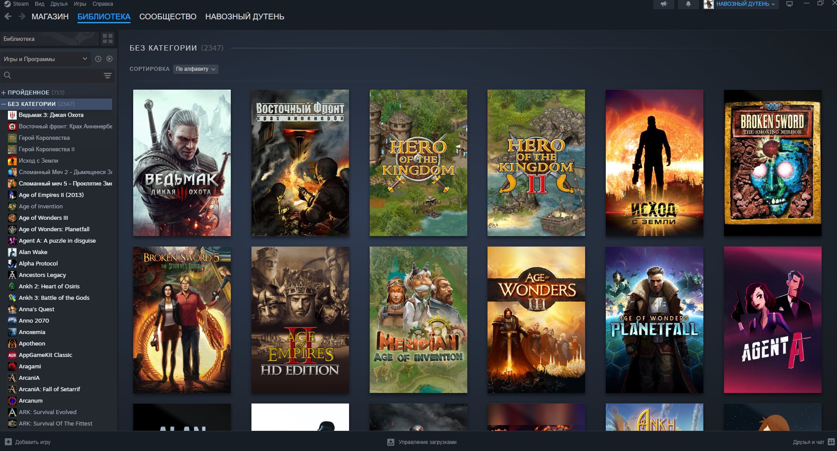837x451 pixels.
Task: Open Age of Empires II HD cover
Action: (x=300, y=320)
